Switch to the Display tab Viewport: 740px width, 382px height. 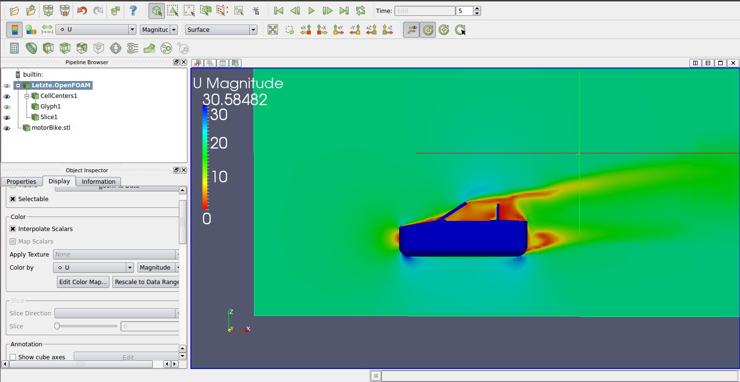[59, 181]
